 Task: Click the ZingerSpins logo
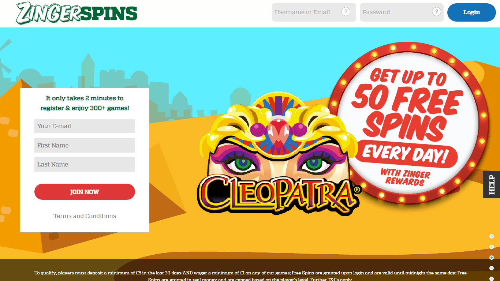pyautogui.click(x=77, y=13)
